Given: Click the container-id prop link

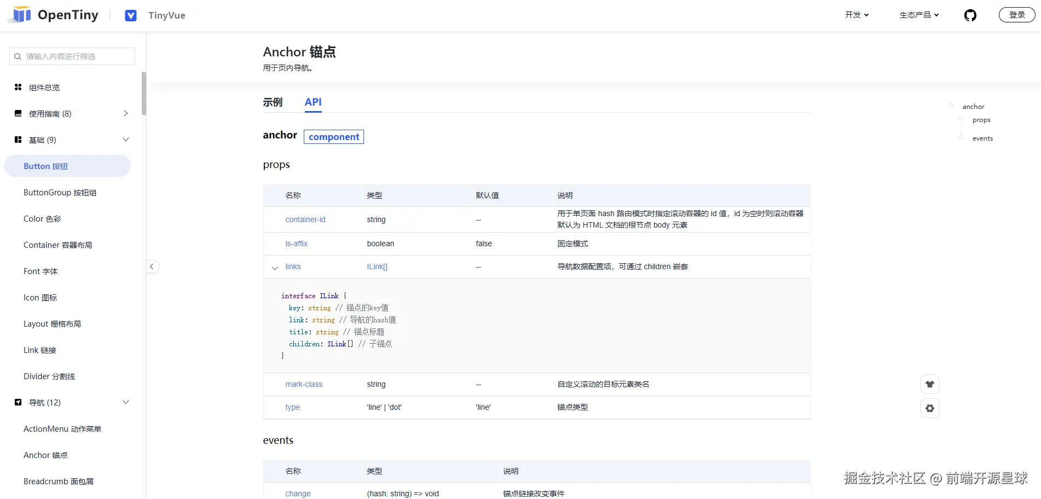Looking at the screenshot, I should click(x=305, y=219).
